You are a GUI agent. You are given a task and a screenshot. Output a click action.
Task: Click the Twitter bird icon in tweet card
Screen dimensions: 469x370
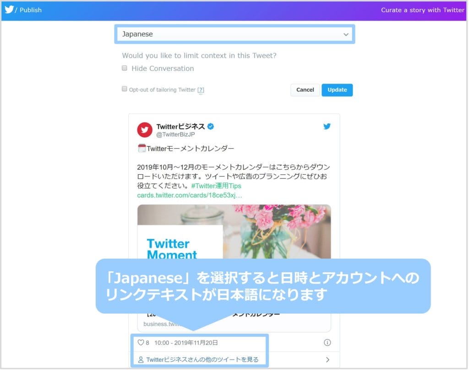(x=327, y=126)
